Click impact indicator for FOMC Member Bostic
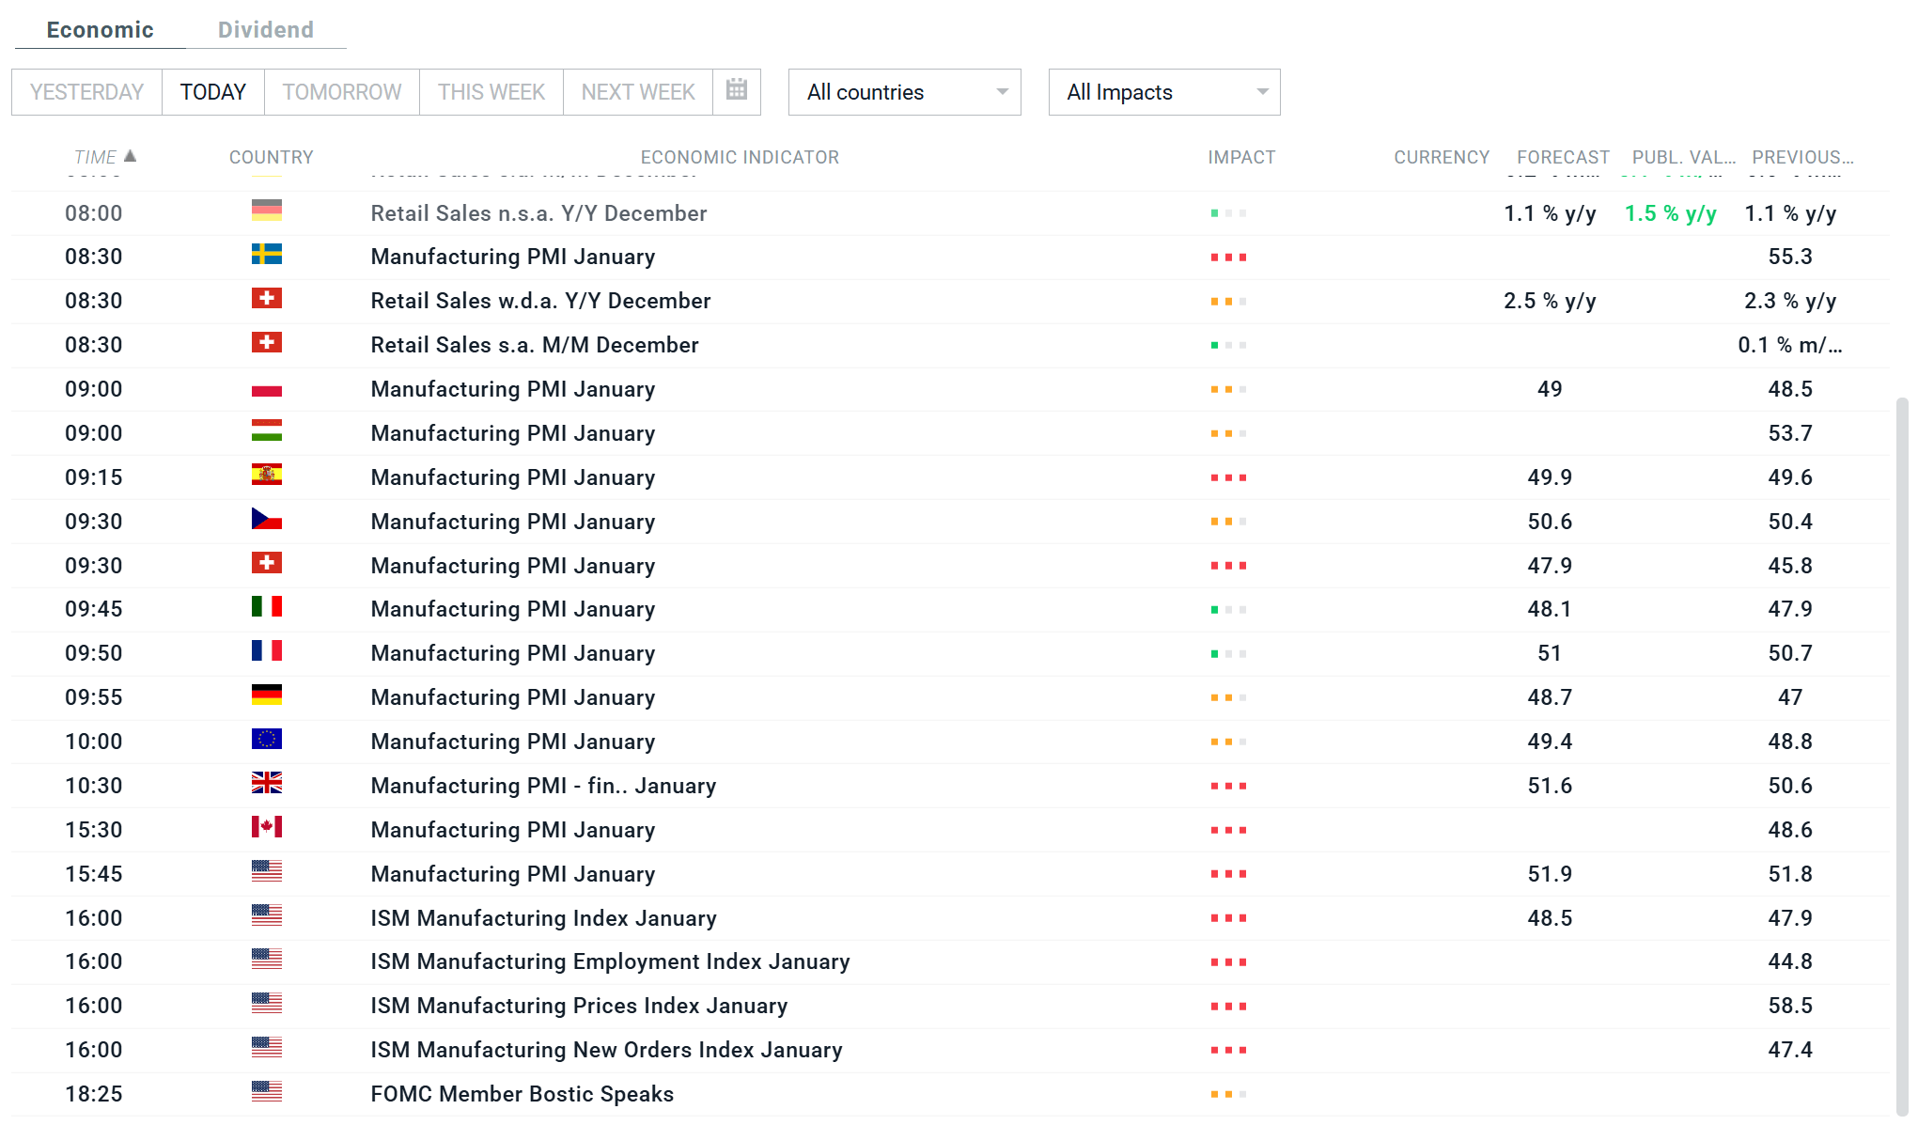The width and height of the screenshot is (1918, 1125). click(1227, 1094)
